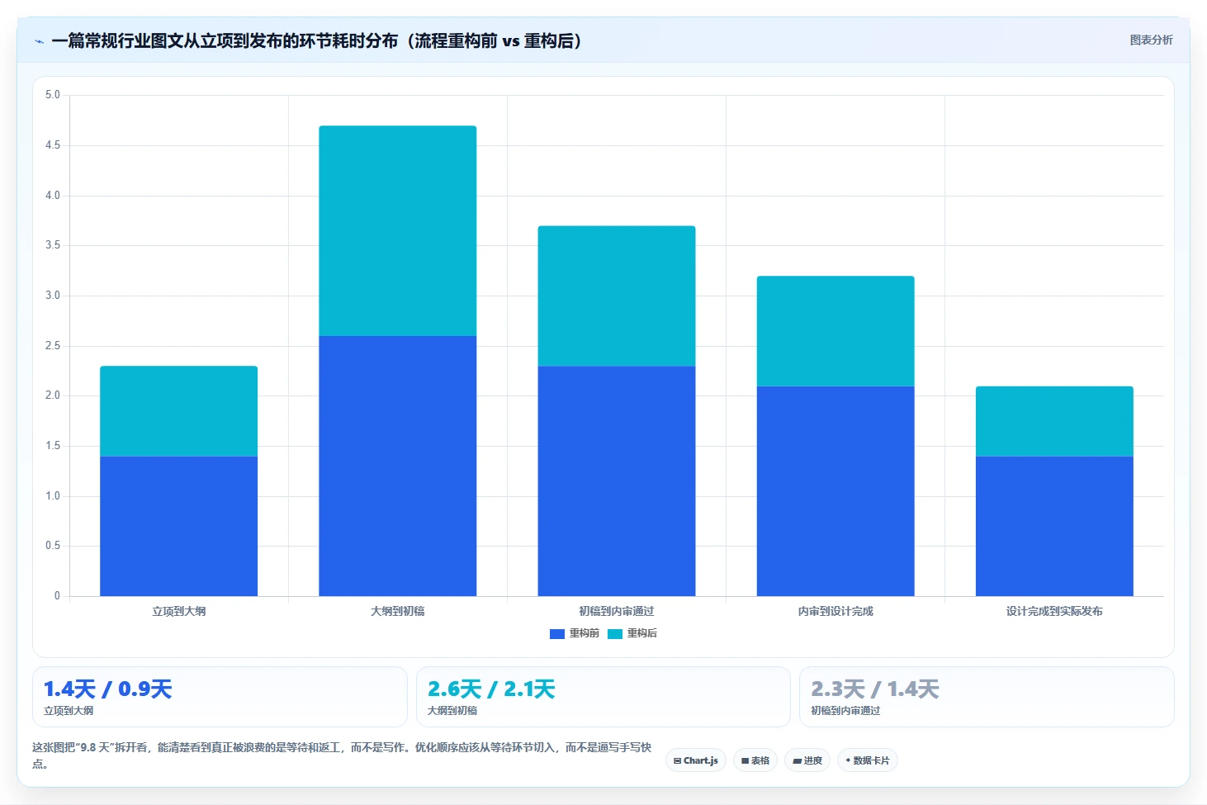Click the cyan 重构后 bar for 初稿到内审通过
The image size is (1207, 805).
point(617,296)
